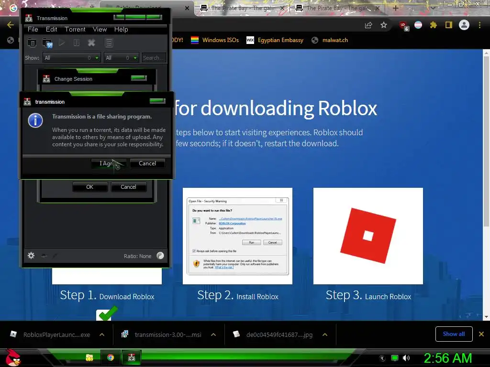Click OK in Change Session dialog
Screen dimensions: 490x367
click(89, 187)
